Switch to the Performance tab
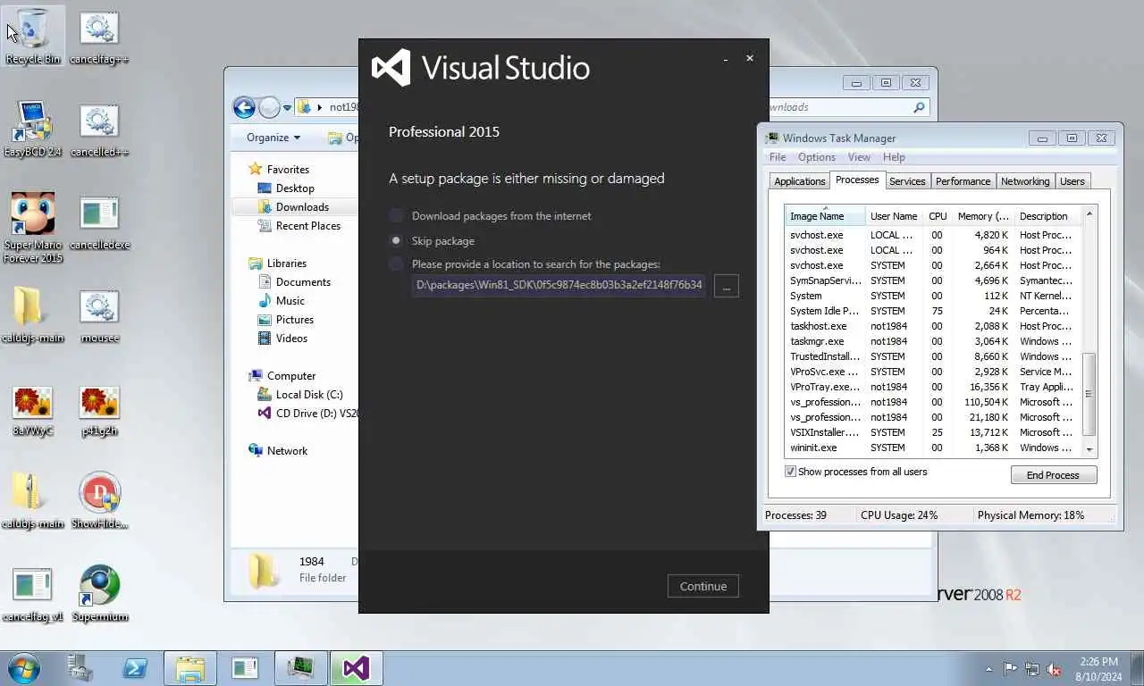Image resolution: width=1144 pixels, height=686 pixels. (x=963, y=181)
